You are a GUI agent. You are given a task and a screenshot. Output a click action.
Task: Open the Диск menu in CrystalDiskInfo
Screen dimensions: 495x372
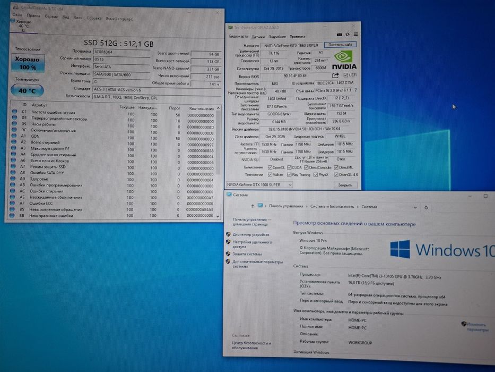77,18
